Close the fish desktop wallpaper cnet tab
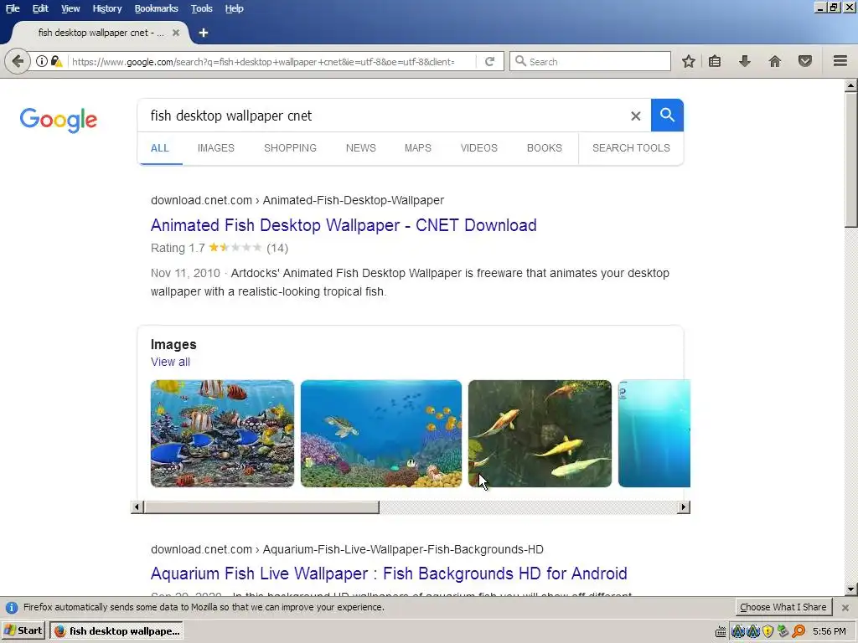858x643 pixels. point(176,33)
